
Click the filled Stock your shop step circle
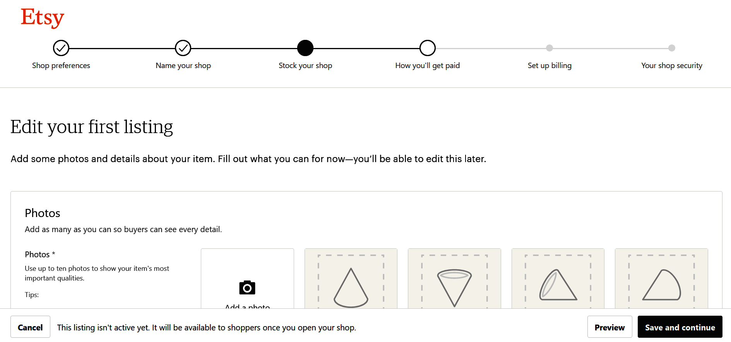(305, 48)
